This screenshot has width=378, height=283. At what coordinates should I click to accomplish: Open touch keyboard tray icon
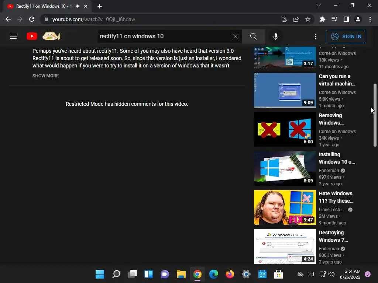tap(311, 274)
